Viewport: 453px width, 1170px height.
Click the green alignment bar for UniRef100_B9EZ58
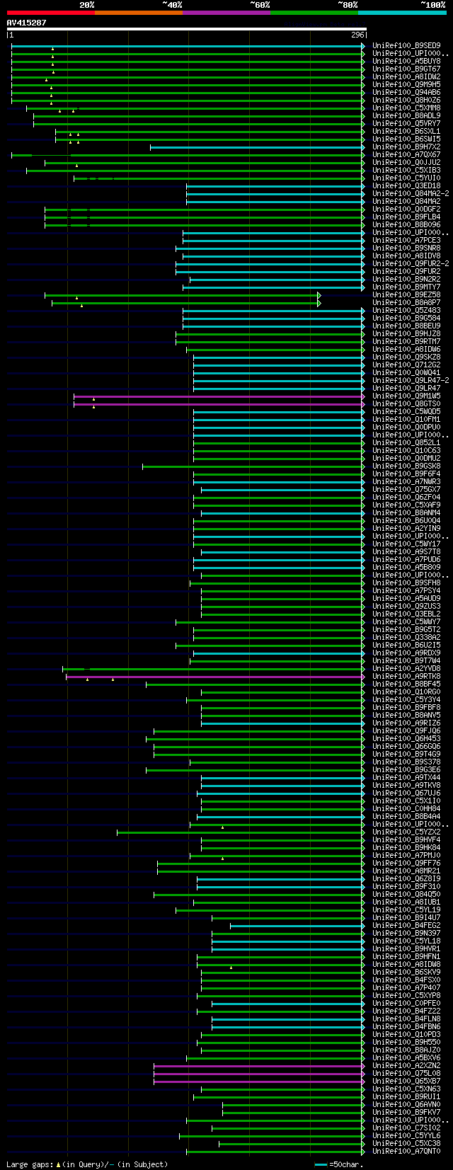(x=183, y=295)
